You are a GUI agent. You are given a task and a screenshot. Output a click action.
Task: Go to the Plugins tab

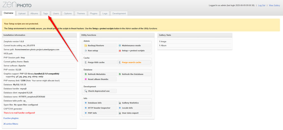coord(94,14)
